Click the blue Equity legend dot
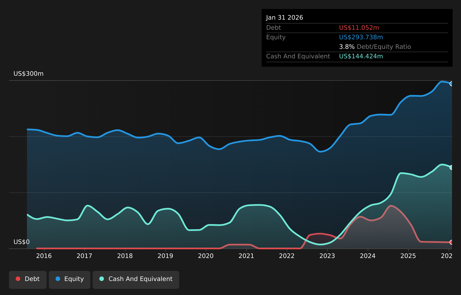461x295 pixels. click(58, 279)
